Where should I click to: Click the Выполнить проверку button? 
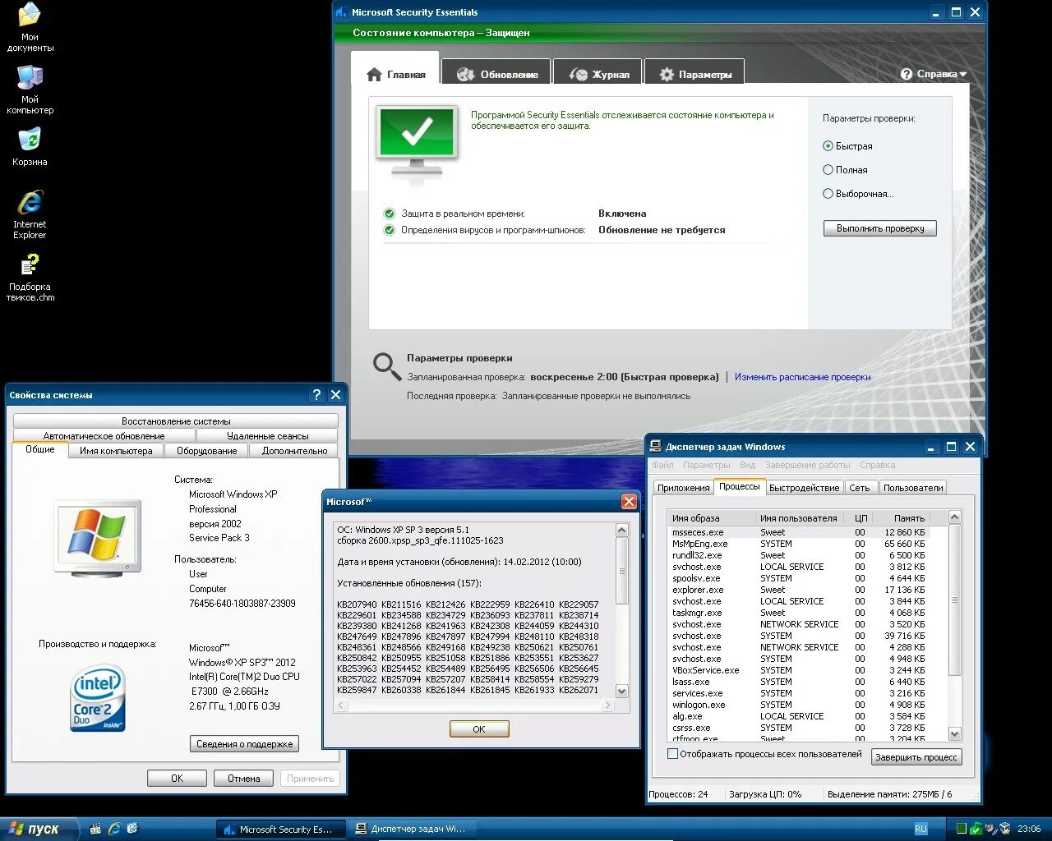point(880,228)
